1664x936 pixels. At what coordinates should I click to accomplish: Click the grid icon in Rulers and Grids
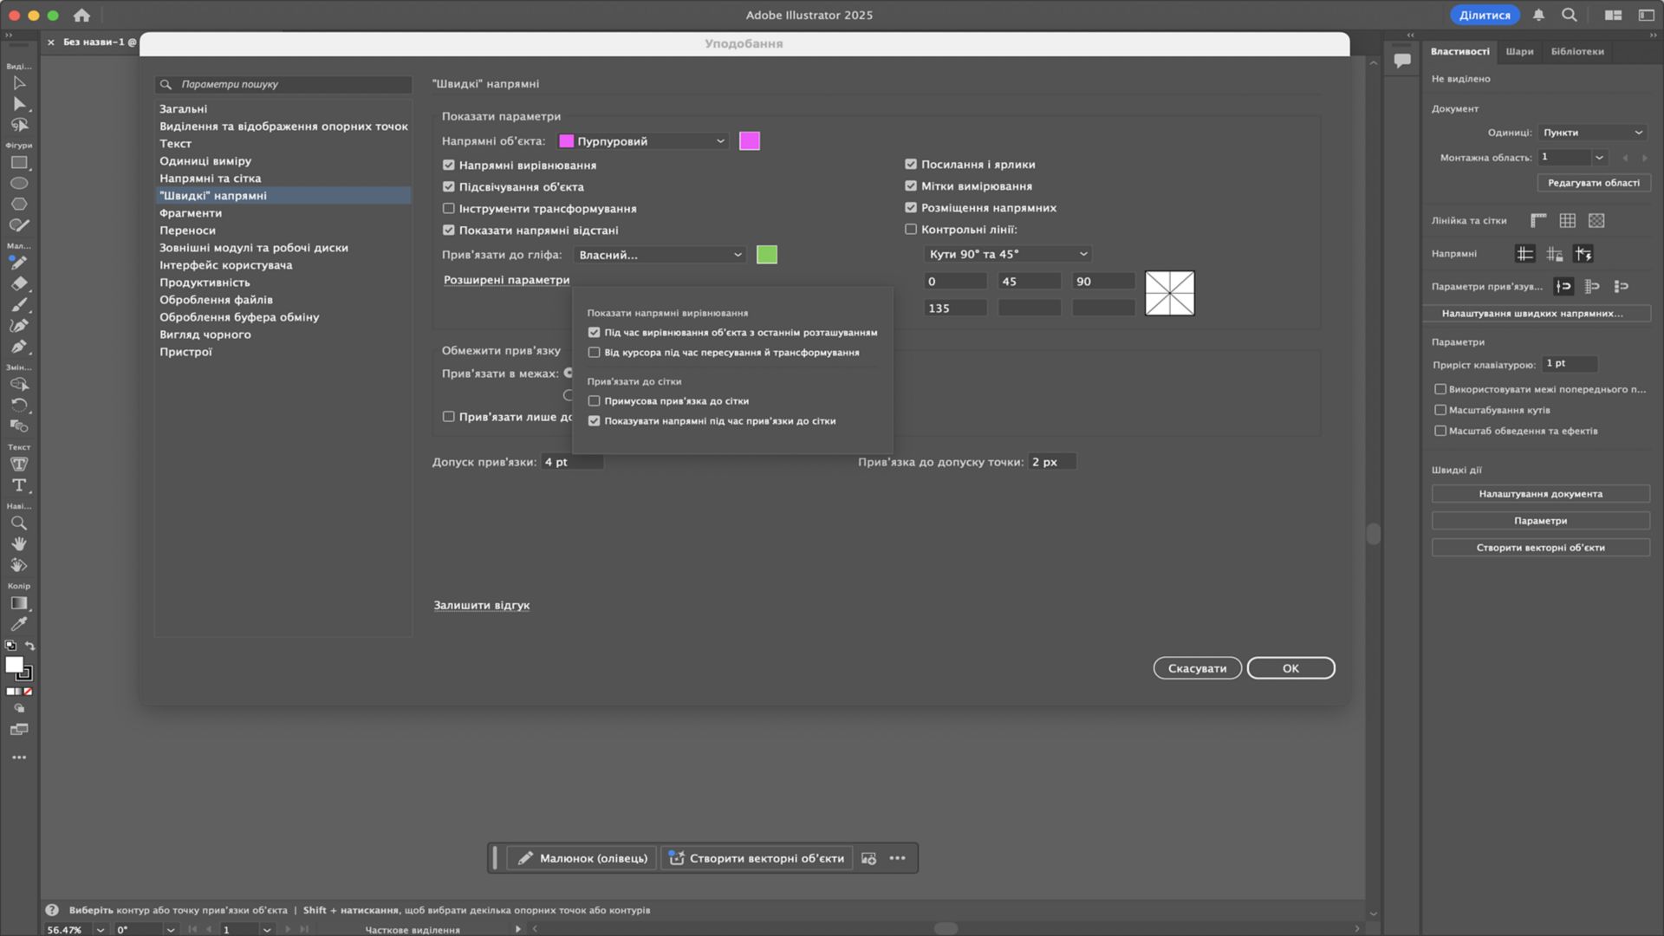tap(1567, 221)
